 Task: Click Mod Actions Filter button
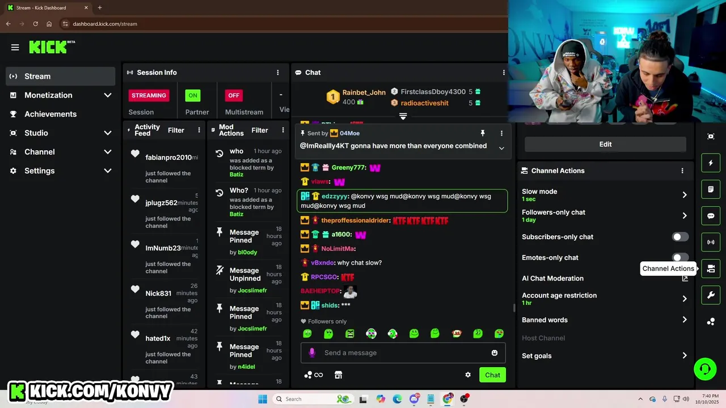[x=260, y=130]
